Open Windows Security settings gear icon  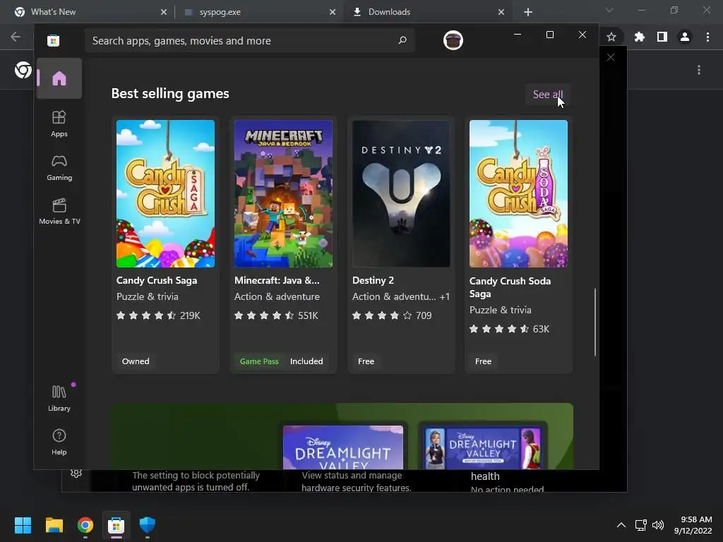76,474
